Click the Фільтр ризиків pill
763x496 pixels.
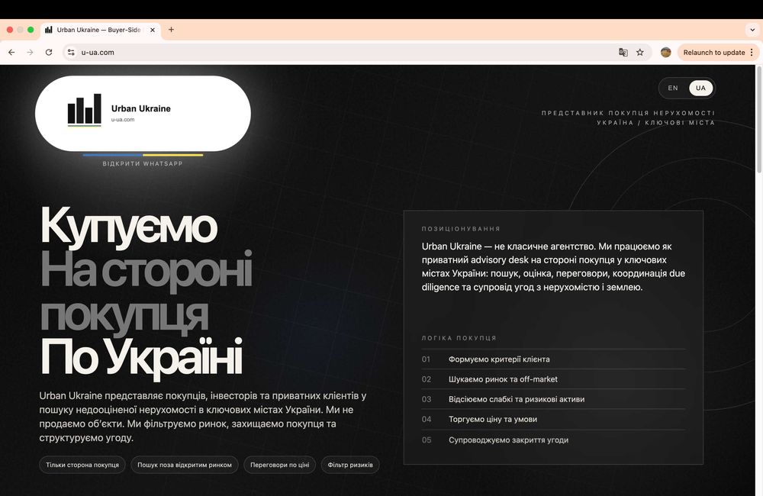[x=350, y=465]
